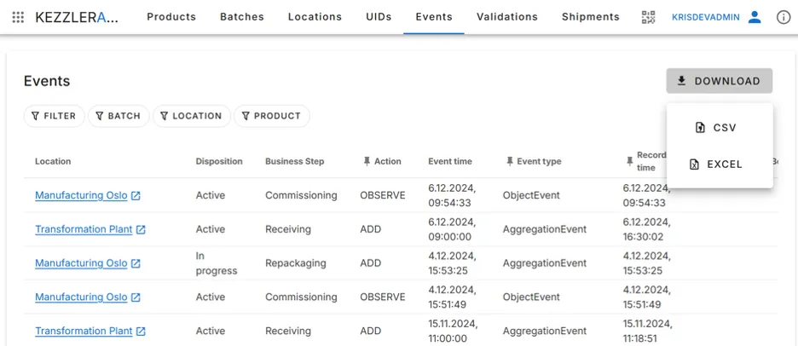Open the first Manufacturing Oslo location link

pyautogui.click(x=81, y=196)
